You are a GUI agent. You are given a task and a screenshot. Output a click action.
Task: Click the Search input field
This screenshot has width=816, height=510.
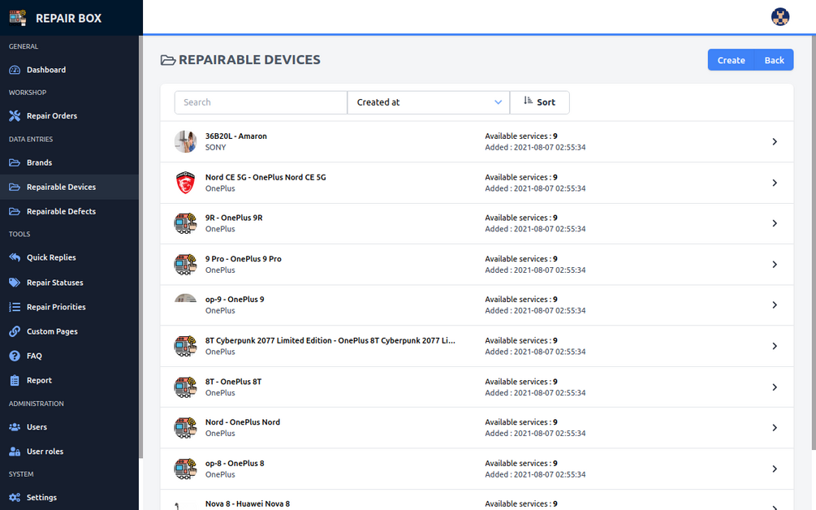tap(261, 102)
